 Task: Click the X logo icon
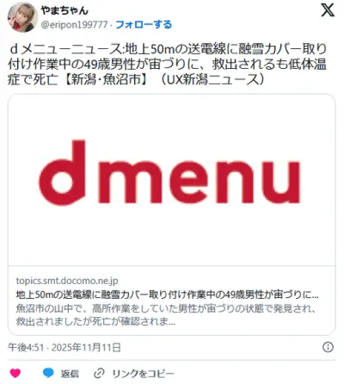point(328,10)
